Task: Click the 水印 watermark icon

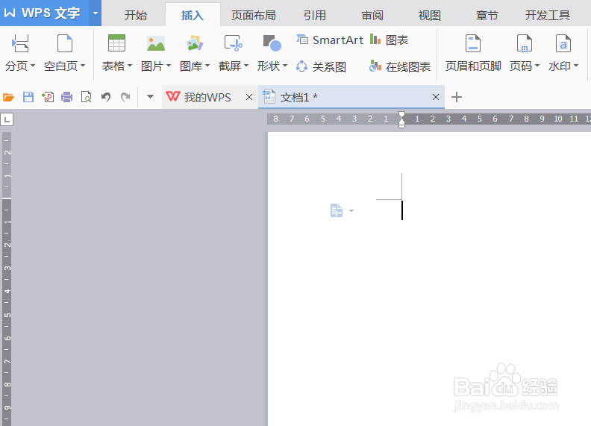Action: [563, 43]
